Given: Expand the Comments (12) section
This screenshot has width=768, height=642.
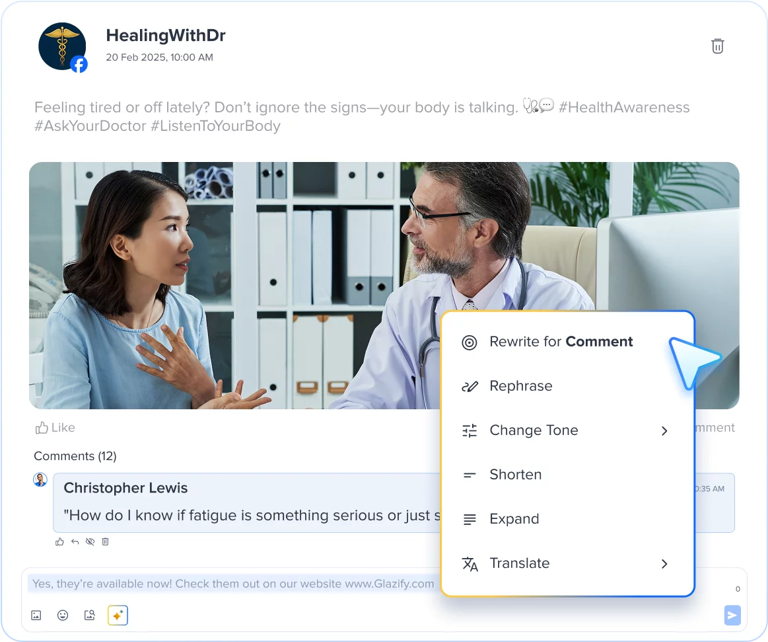Looking at the screenshot, I should pyautogui.click(x=75, y=456).
